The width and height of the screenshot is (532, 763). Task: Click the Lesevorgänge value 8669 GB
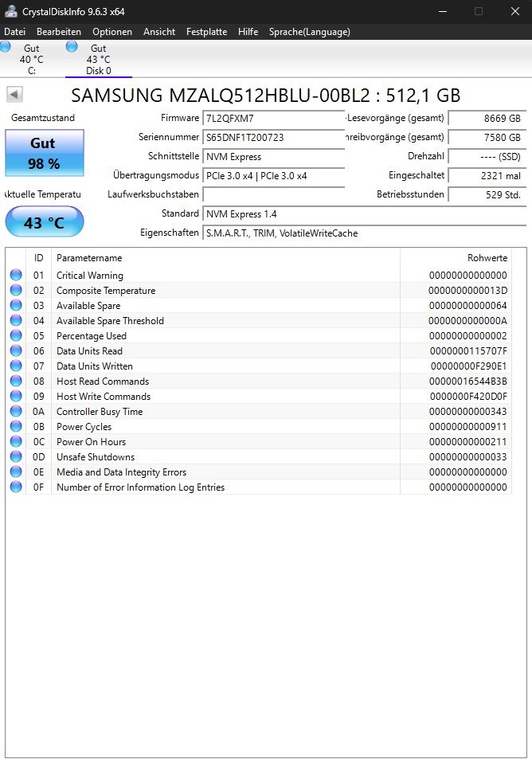coord(487,118)
